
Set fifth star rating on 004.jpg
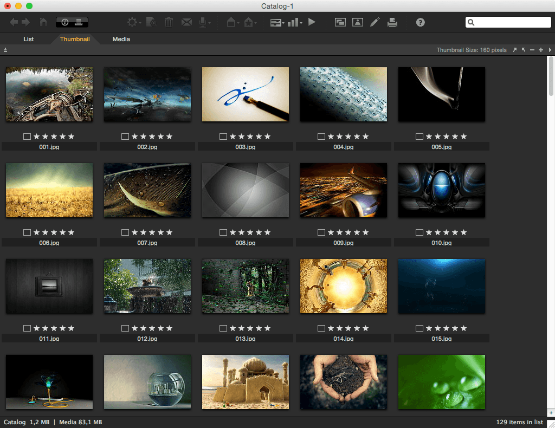[x=366, y=137]
